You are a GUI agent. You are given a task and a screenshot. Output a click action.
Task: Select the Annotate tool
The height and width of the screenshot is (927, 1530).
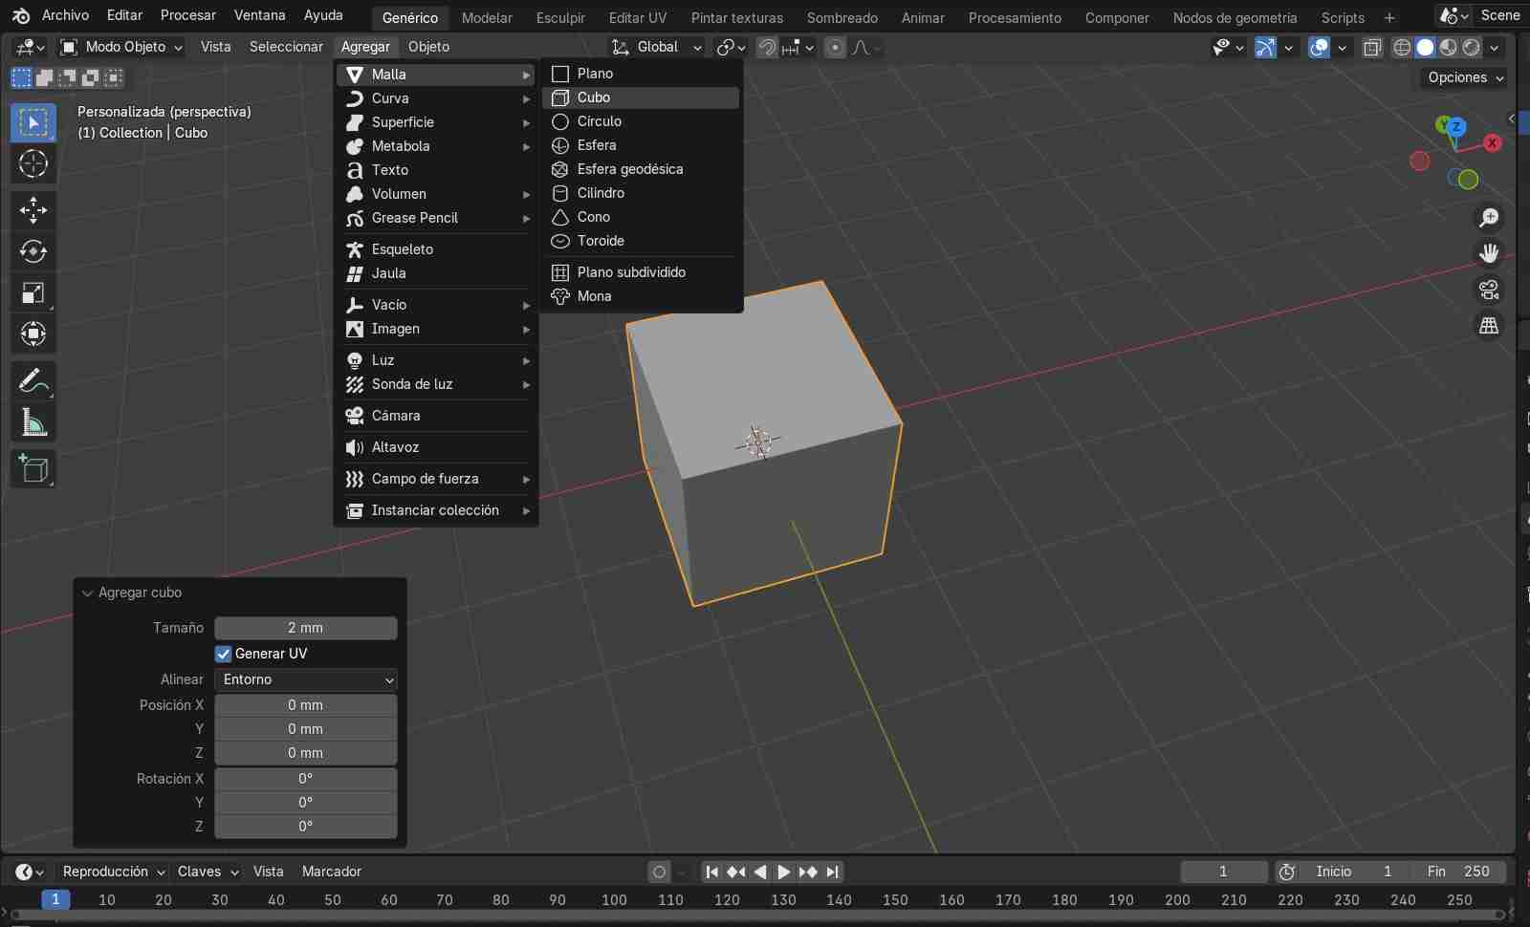pyautogui.click(x=33, y=381)
